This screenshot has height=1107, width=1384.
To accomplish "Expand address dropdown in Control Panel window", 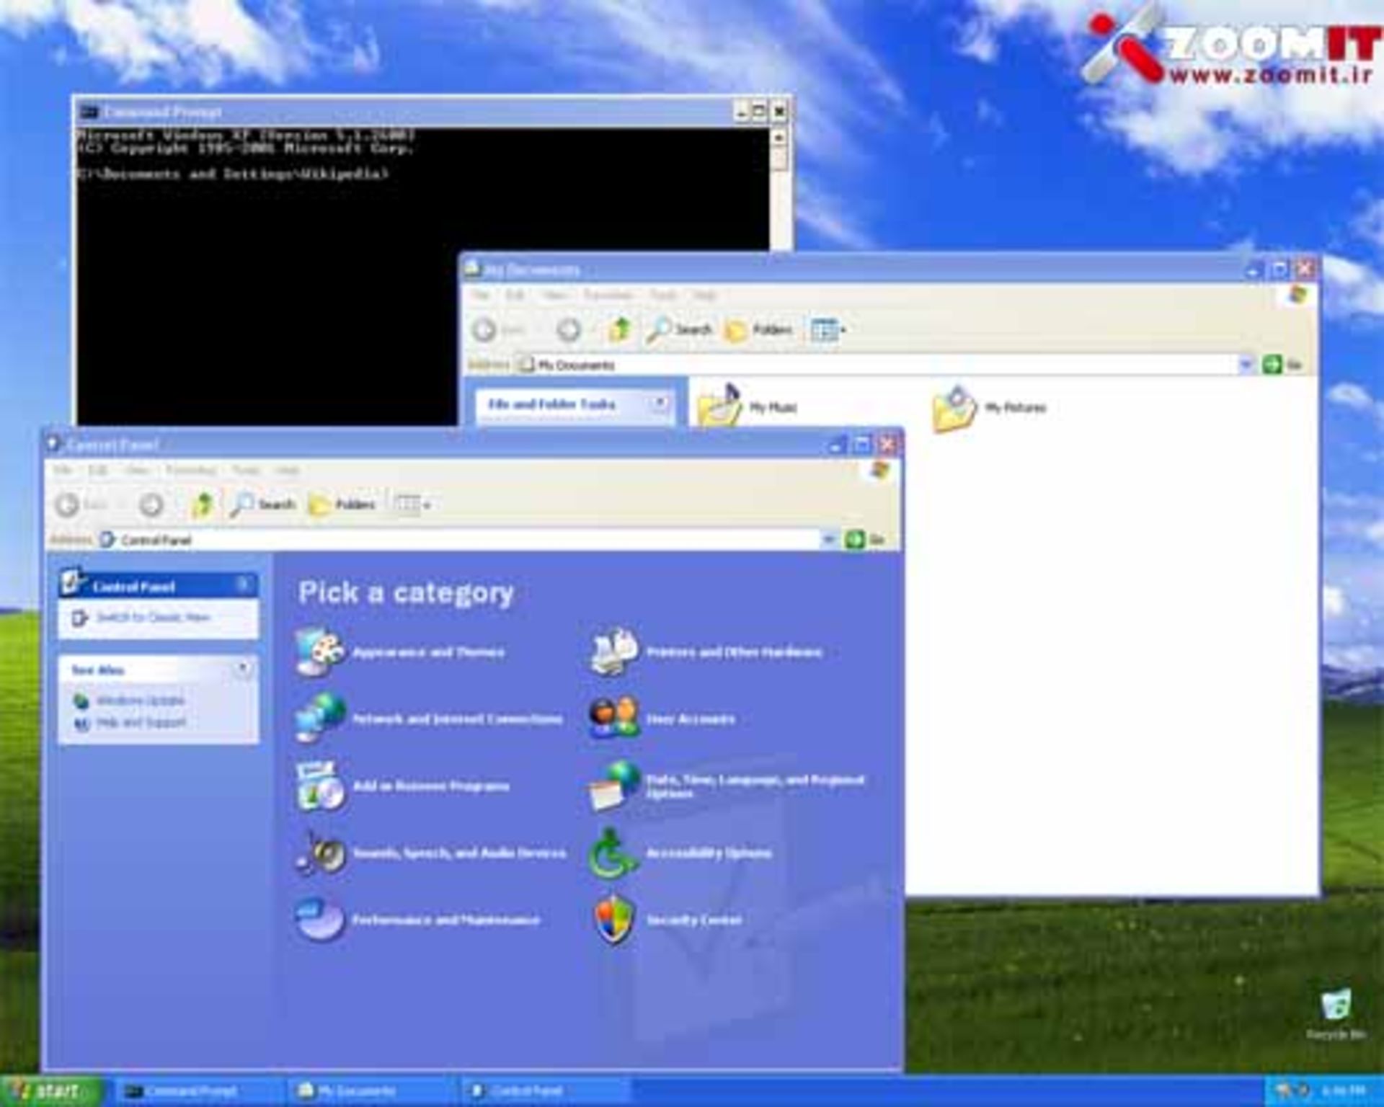I will click(828, 539).
